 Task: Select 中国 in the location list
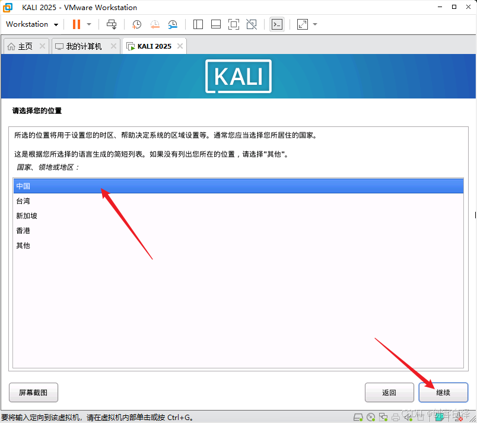click(x=238, y=186)
